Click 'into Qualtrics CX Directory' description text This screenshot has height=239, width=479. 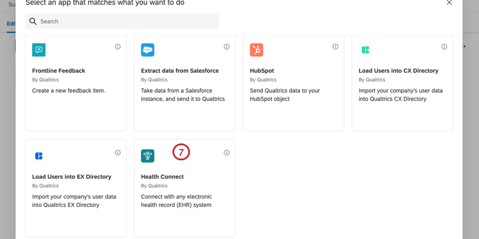(393, 99)
